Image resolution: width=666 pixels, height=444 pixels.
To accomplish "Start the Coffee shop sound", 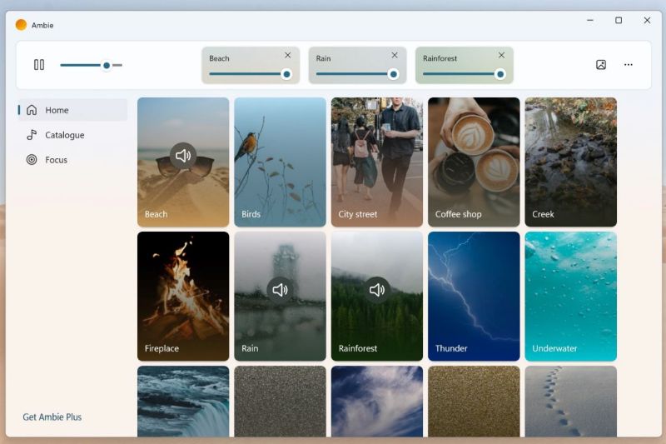I will (474, 162).
